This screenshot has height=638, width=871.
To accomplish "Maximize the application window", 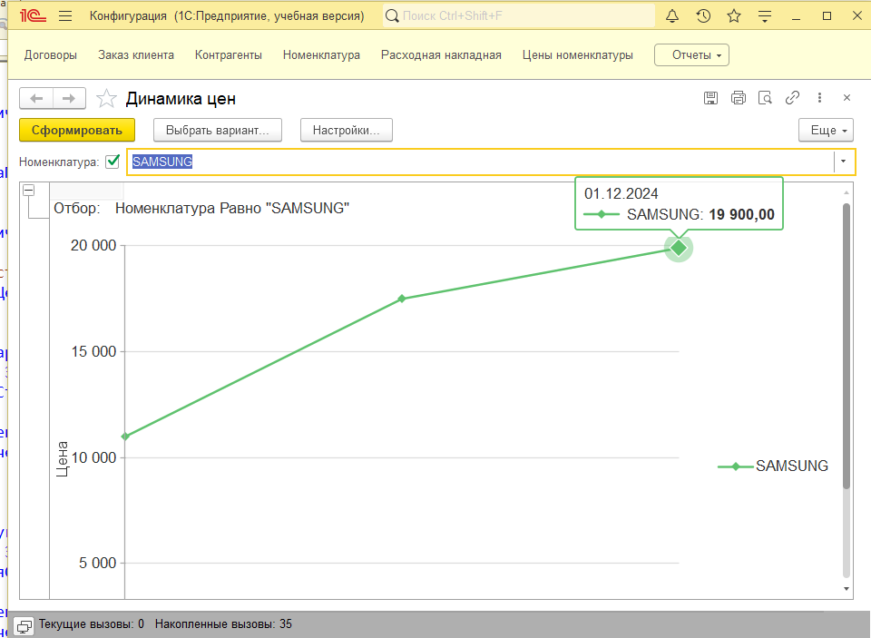I will click(827, 16).
